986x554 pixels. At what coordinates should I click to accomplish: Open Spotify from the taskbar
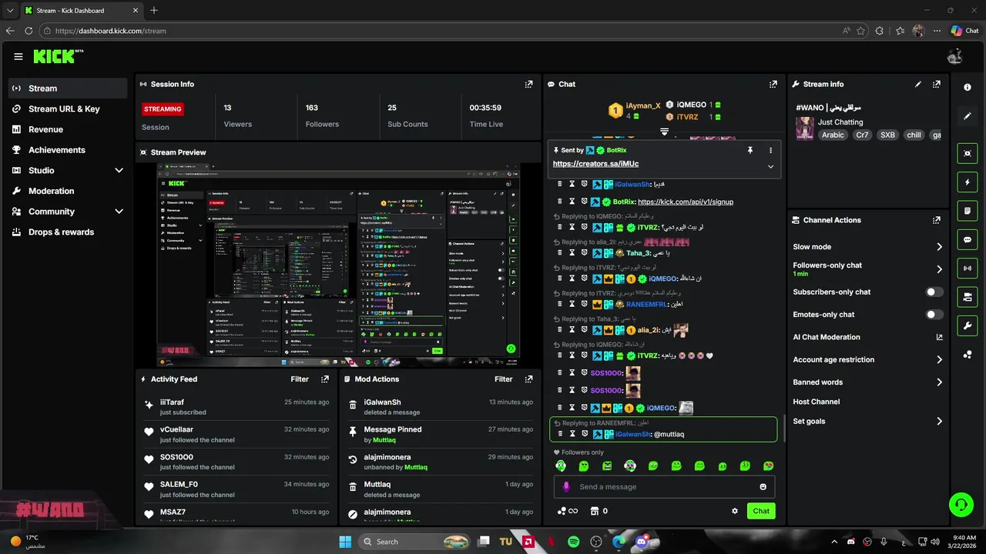coord(574,542)
